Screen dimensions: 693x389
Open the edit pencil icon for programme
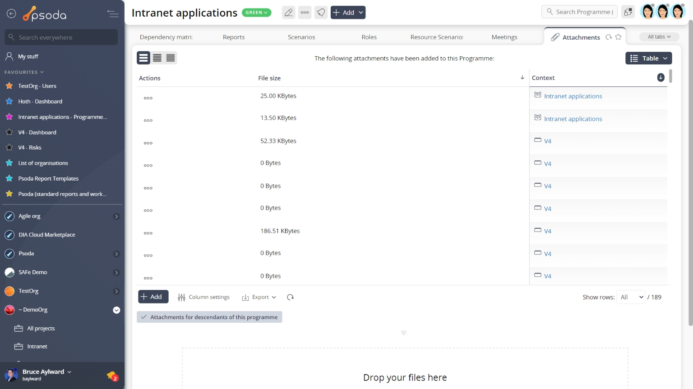(288, 13)
